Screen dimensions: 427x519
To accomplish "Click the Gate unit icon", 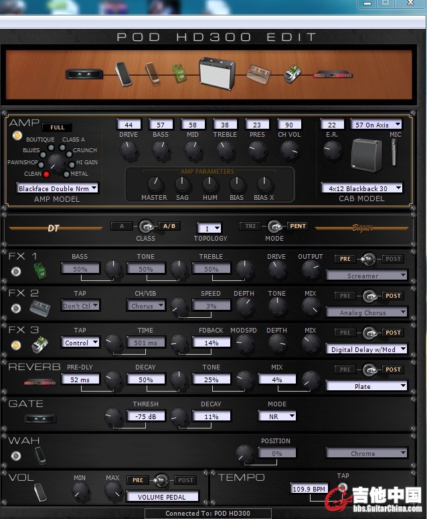I will pyautogui.click(x=40, y=419).
